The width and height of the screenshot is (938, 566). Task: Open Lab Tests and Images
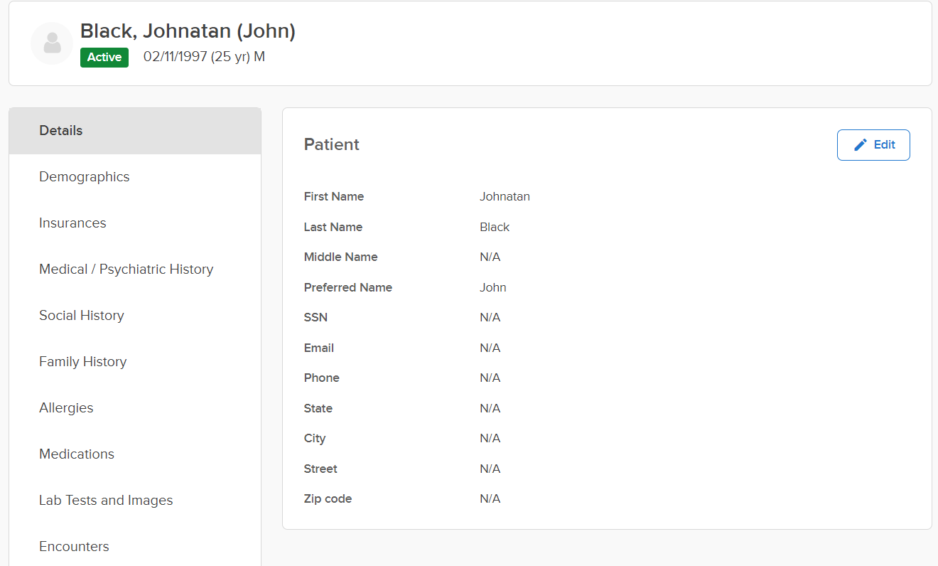[106, 501]
